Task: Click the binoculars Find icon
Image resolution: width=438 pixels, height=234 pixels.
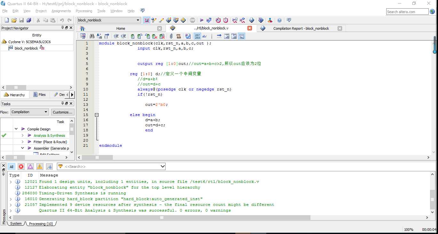Action: [x=92, y=36]
